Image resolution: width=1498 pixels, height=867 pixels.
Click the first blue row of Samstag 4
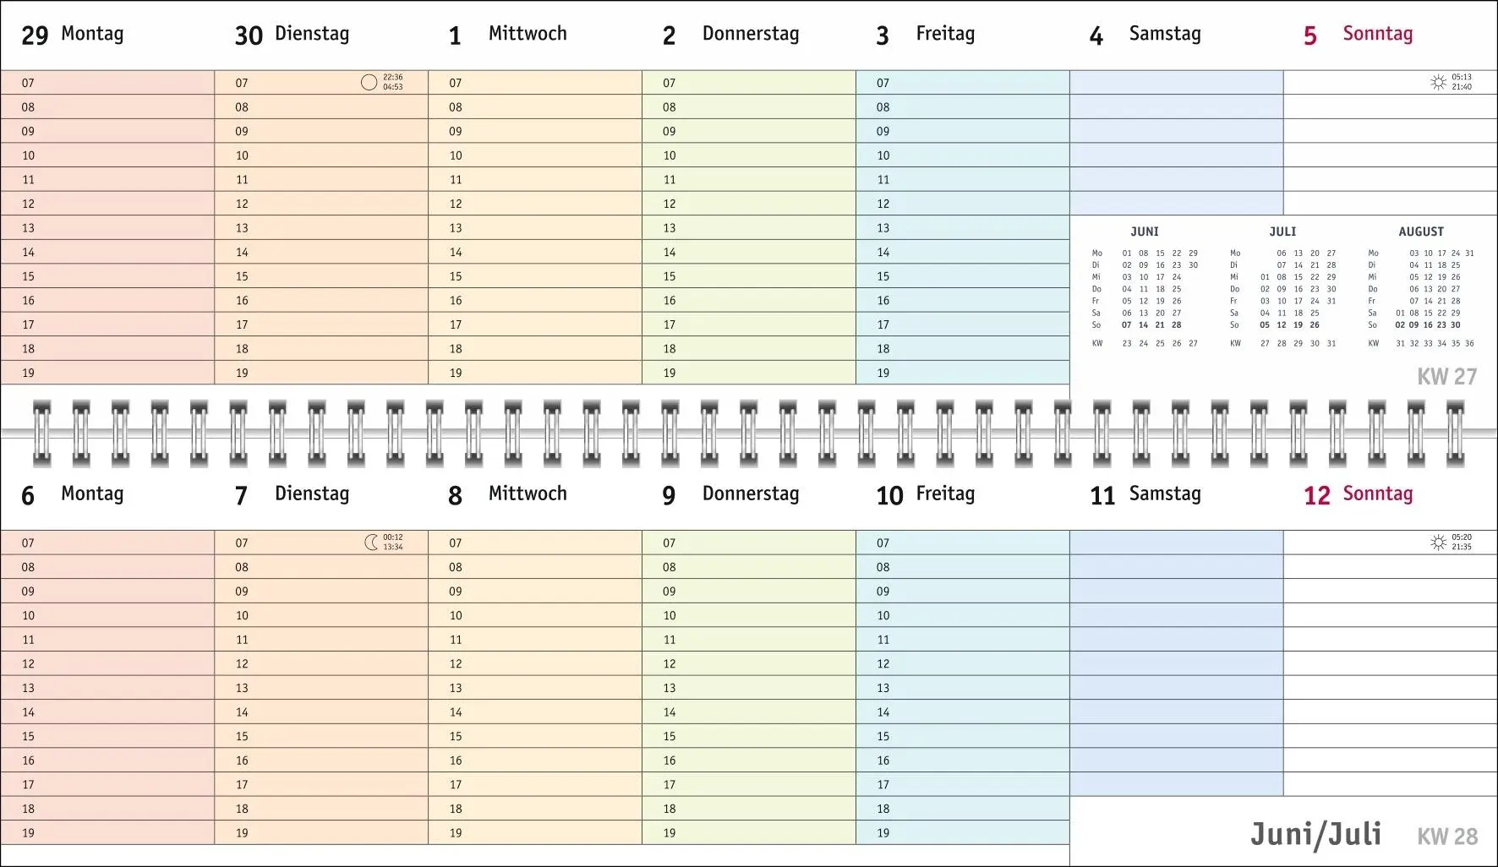tap(1177, 83)
